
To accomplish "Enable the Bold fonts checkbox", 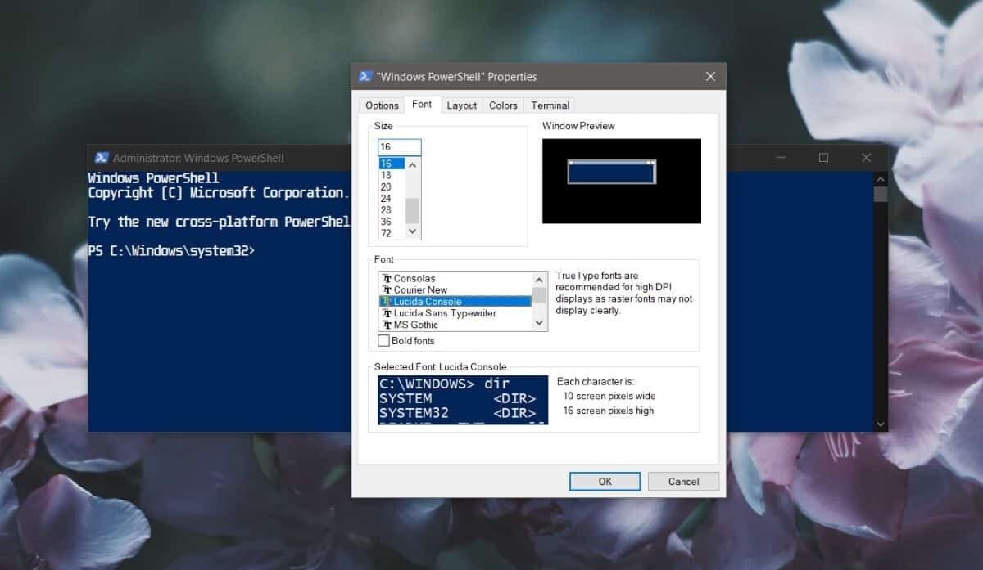I will [383, 341].
